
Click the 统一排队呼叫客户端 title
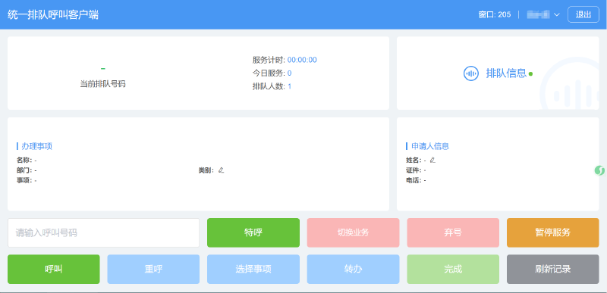53,14
